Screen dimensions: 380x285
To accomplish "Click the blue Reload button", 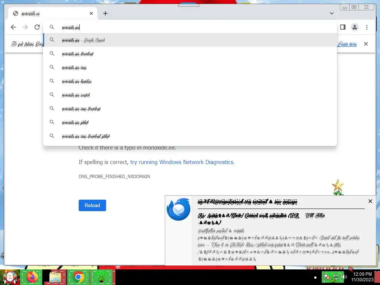I will coord(92,205).
